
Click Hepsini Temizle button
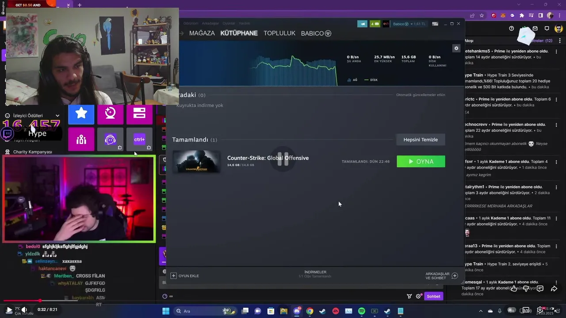click(421, 140)
